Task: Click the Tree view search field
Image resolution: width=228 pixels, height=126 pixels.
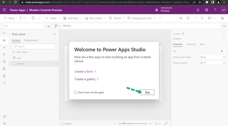Action: (34, 46)
